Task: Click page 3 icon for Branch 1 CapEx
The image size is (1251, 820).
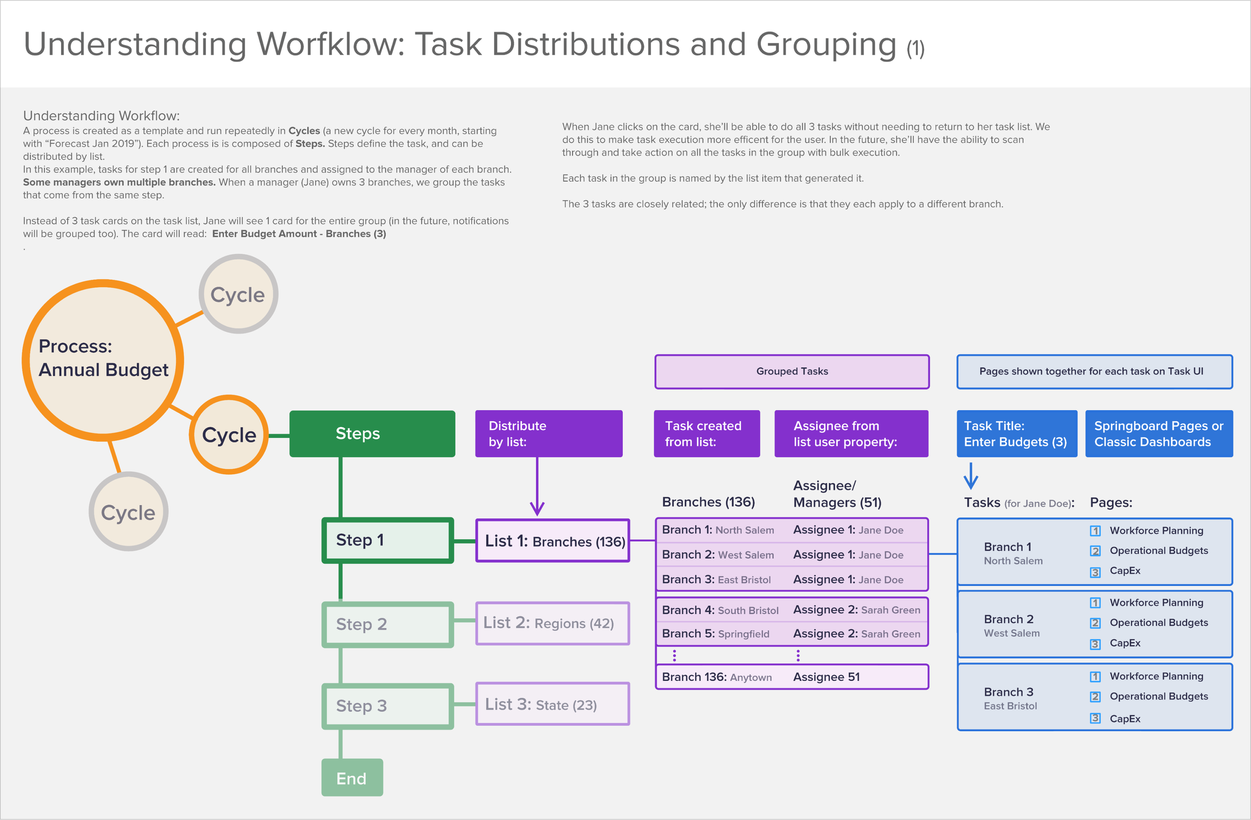Action: pyautogui.click(x=1095, y=571)
